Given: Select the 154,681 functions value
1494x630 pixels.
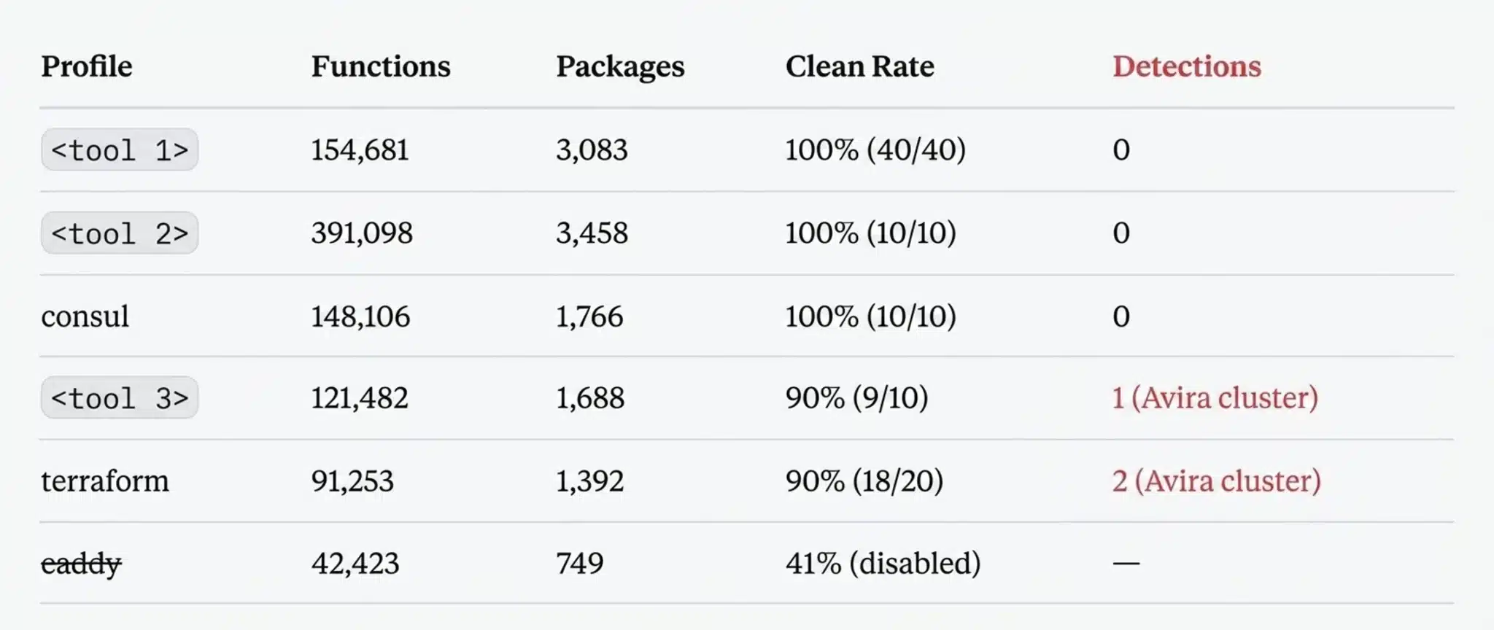Looking at the screenshot, I should pyautogui.click(x=360, y=150).
